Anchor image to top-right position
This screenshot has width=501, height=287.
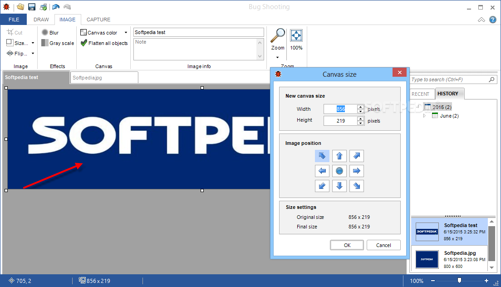[x=357, y=156]
